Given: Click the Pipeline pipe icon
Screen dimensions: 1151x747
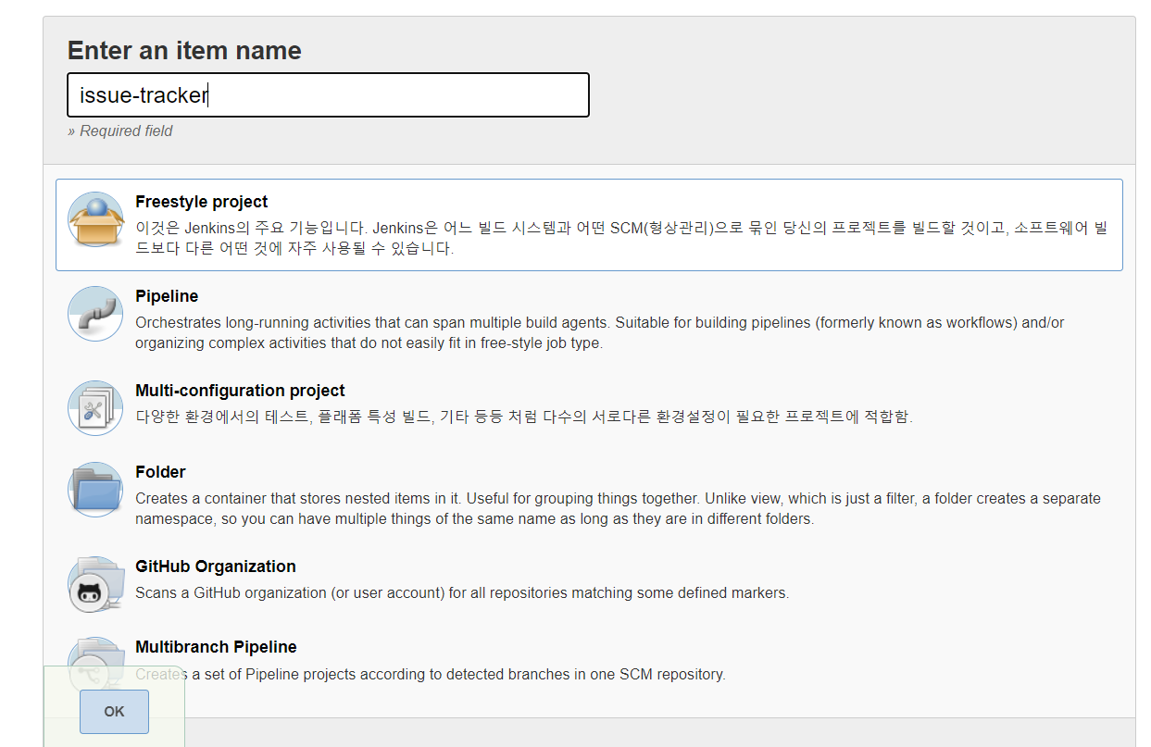Looking at the screenshot, I should tap(95, 314).
